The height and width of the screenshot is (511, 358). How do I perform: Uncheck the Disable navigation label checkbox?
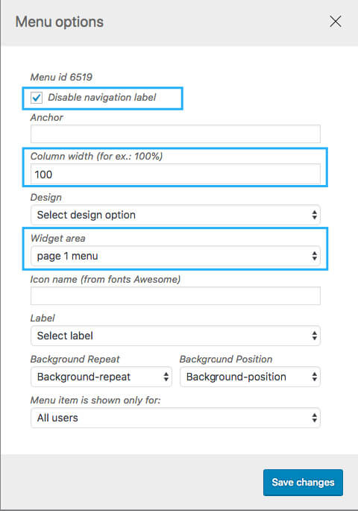click(x=37, y=98)
